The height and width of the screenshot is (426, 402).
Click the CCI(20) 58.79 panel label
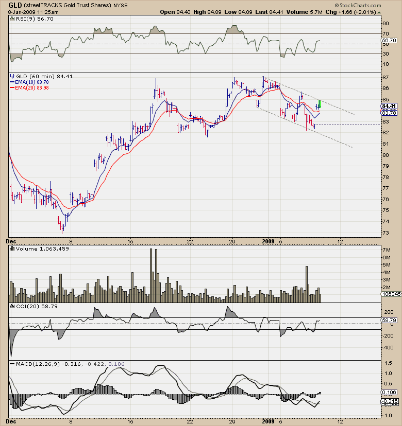click(x=37, y=306)
